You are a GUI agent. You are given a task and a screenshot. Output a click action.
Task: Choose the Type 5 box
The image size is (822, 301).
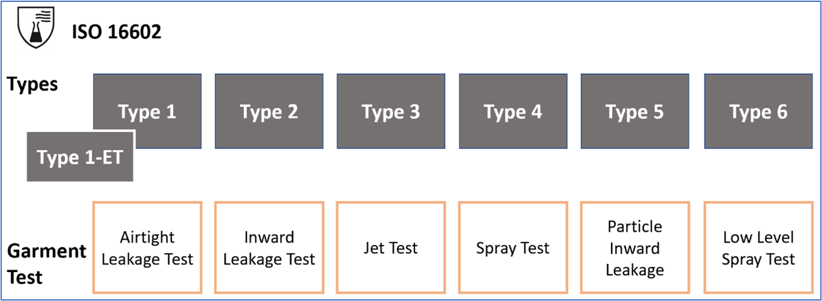pyautogui.click(x=635, y=112)
